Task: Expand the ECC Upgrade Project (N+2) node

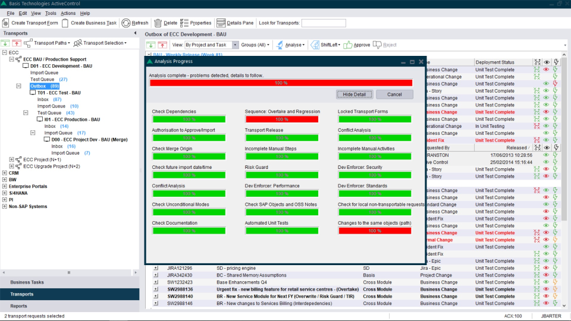Action: point(11,166)
